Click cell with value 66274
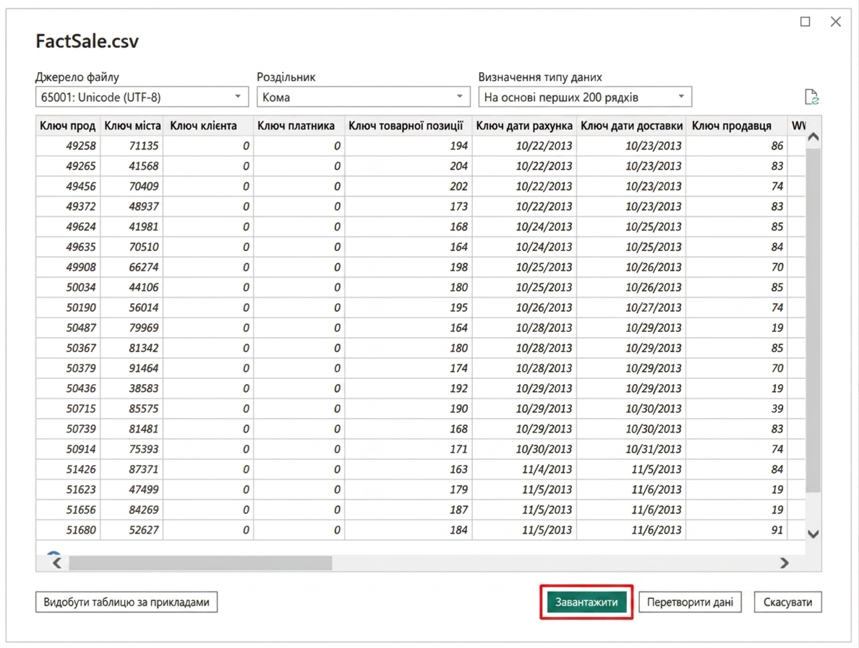Screen dimensions: 859x648 (x=132, y=268)
